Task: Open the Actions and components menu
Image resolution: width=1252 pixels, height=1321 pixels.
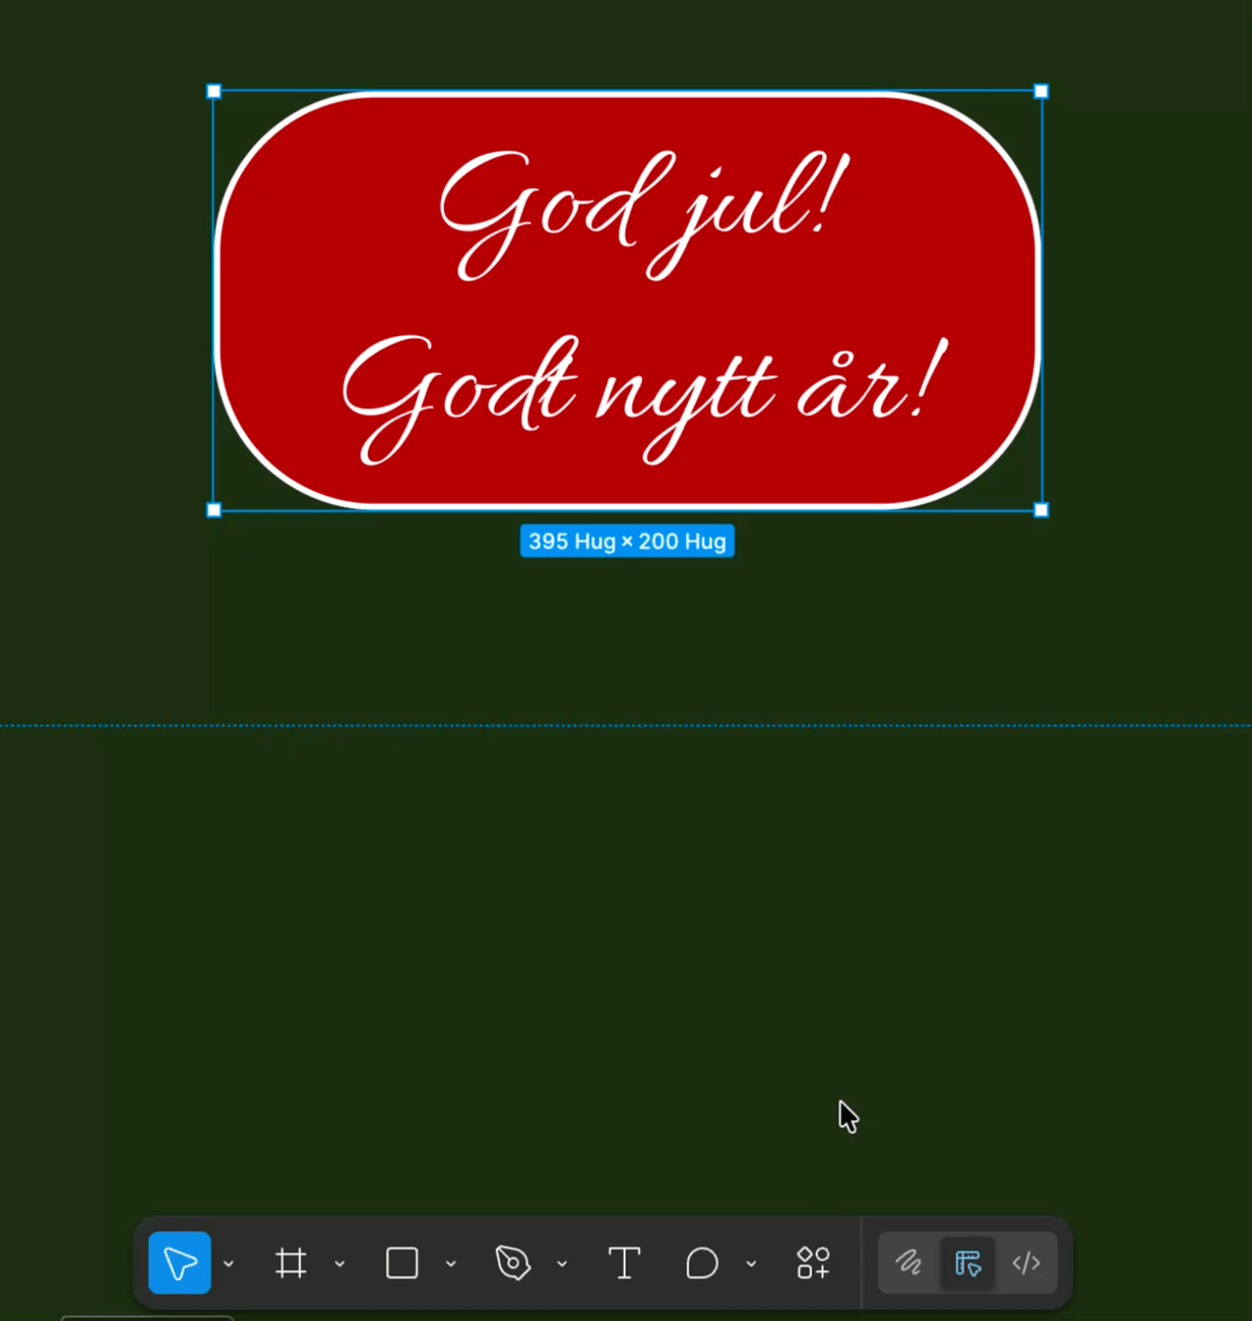Action: tap(813, 1263)
